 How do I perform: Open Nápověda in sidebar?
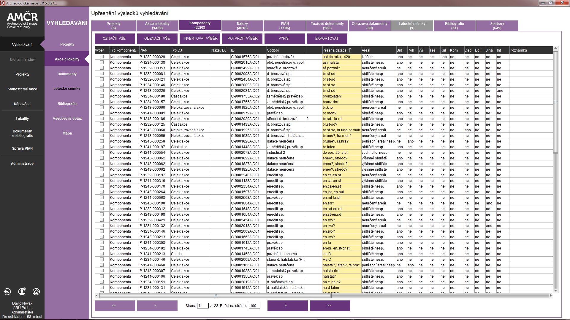pyautogui.click(x=22, y=104)
